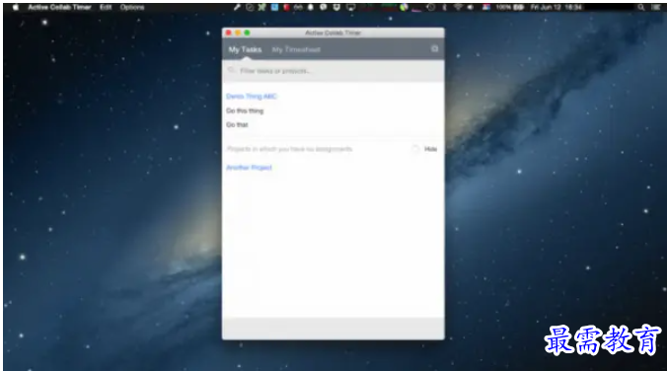Open the Options menu
The image size is (667, 371).
tap(132, 7)
